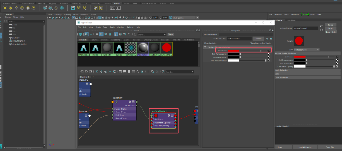Click the output connection icon beside surfaceShader name in Attribute Editor

322,30
